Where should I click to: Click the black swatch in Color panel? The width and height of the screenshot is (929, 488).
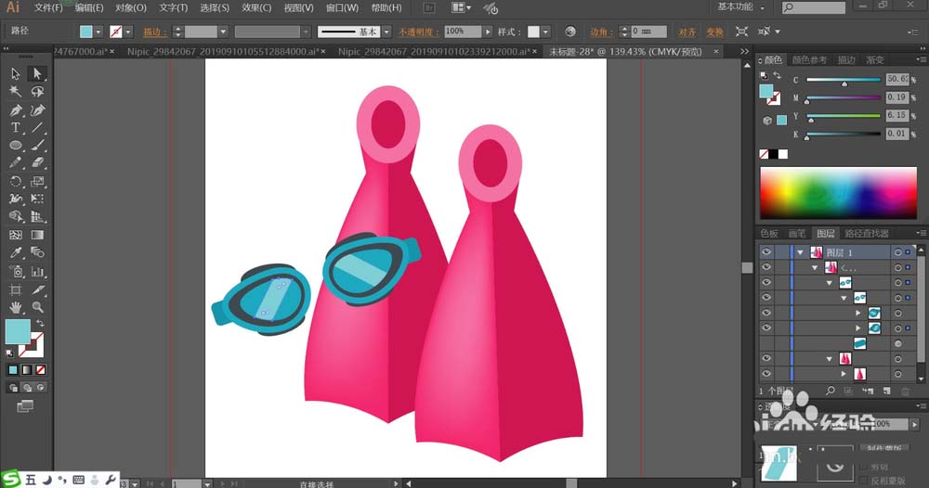[x=773, y=154]
